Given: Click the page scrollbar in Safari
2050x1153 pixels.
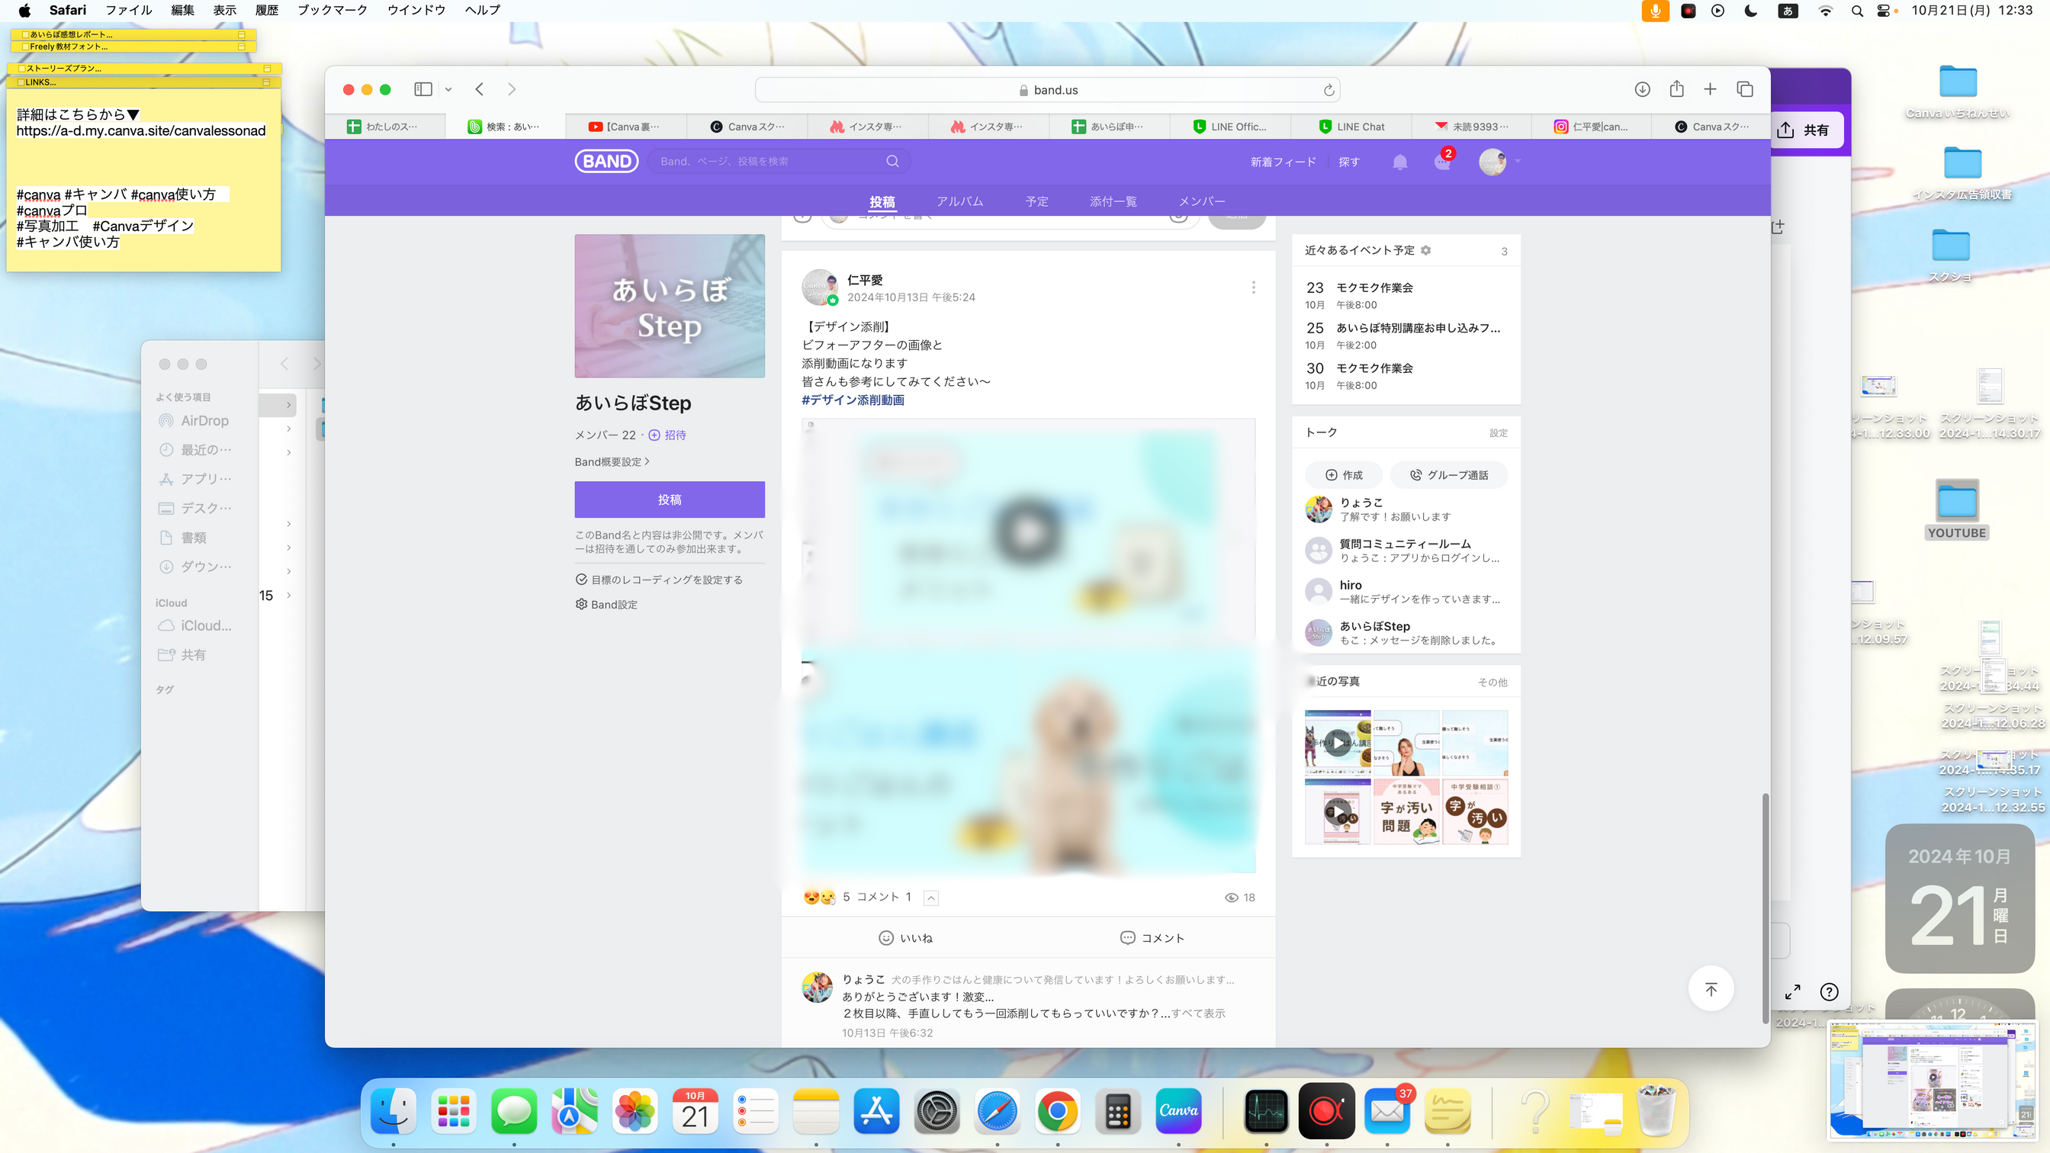Looking at the screenshot, I should [x=1765, y=907].
